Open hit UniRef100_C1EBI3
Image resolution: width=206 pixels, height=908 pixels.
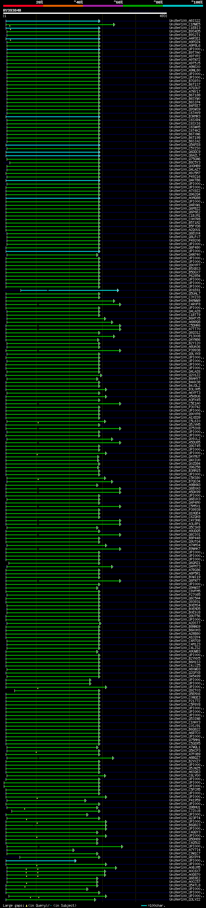(185, 28)
